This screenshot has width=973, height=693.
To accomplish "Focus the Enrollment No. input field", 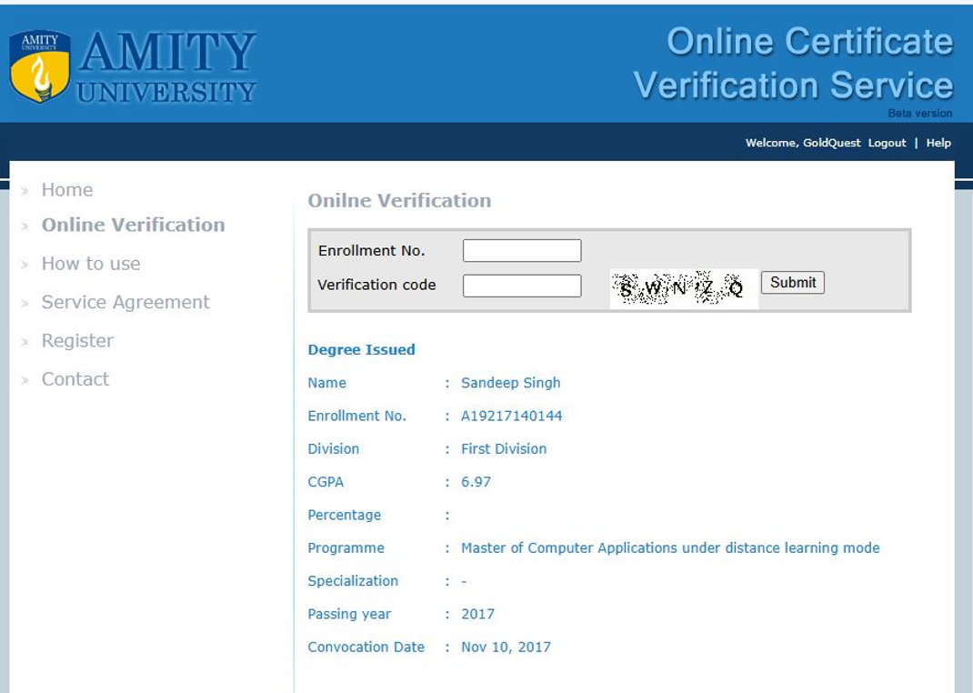I will [522, 251].
